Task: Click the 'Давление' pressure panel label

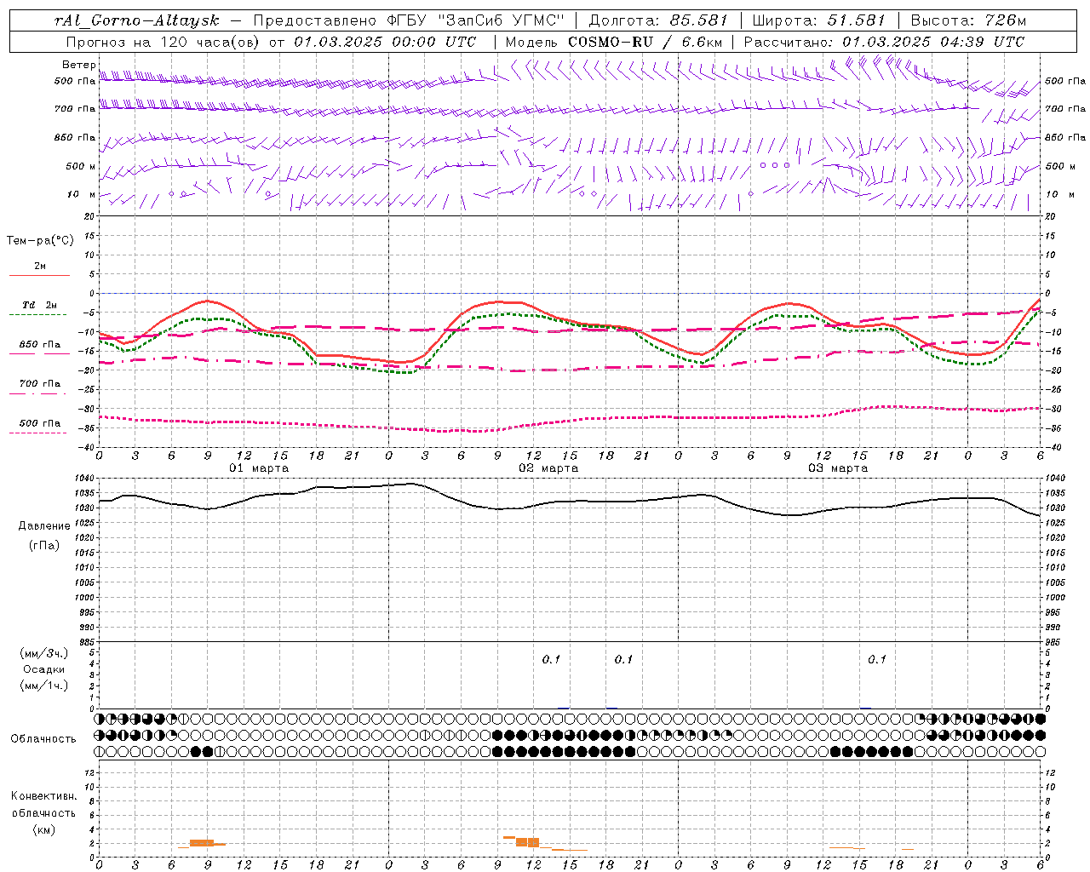Action: [44, 526]
